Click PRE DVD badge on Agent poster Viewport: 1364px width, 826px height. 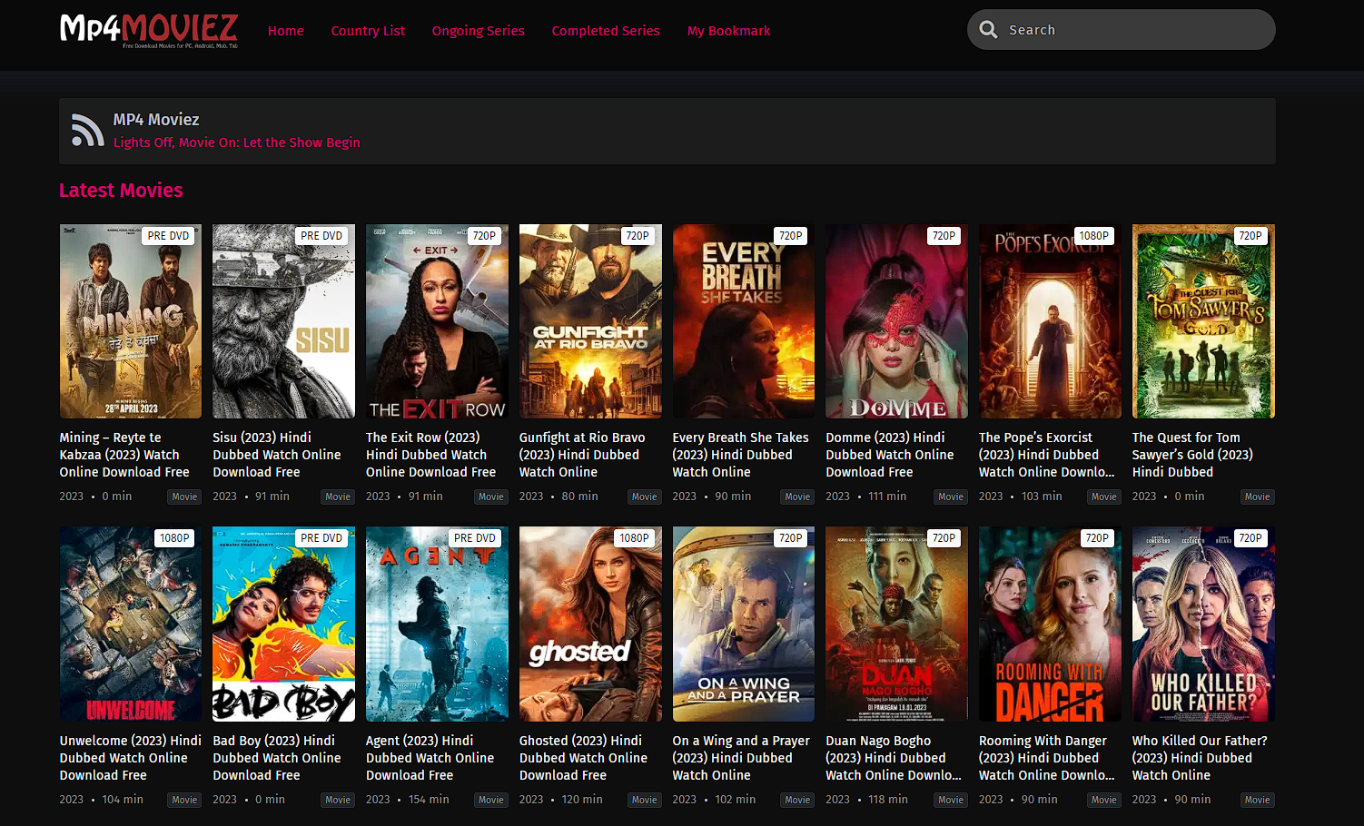coord(475,538)
